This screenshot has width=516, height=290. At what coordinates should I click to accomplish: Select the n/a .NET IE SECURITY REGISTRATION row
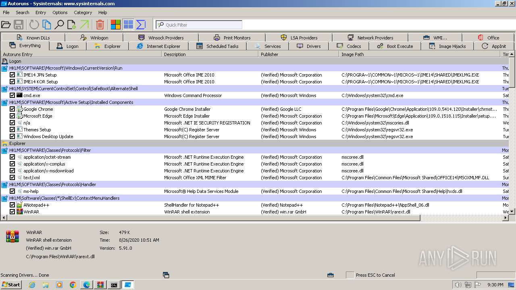pos(255,123)
